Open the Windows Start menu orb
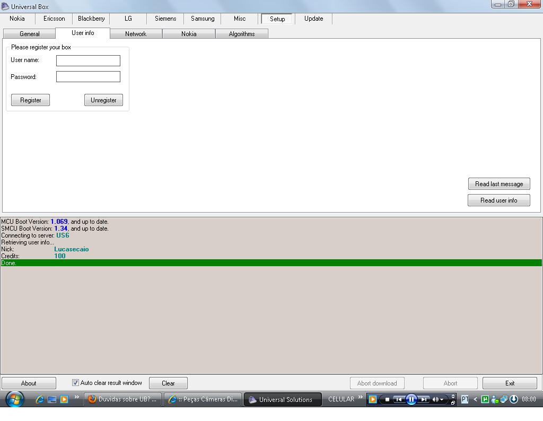543x421 pixels. [x=14, y=399]
